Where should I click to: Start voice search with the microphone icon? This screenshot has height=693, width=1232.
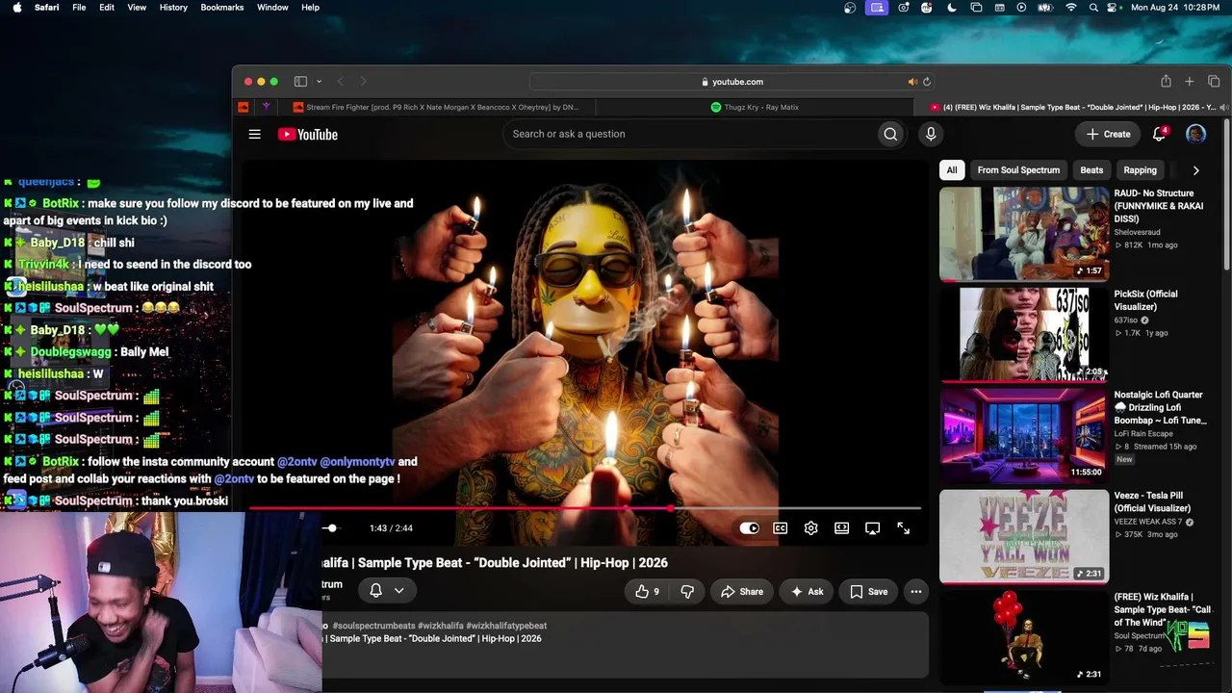click(931, 134)
